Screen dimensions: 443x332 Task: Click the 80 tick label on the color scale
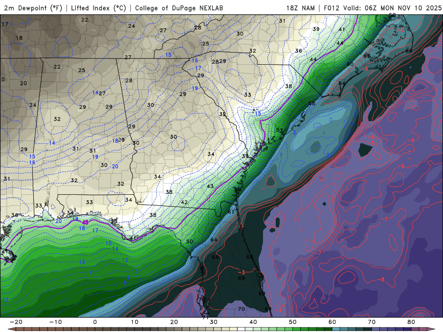411,322
